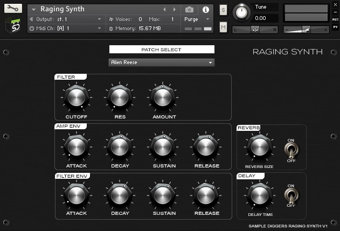This screenshot has width=340, height=231.
Task: Mute the instrument with M button
Action: click(223, 27)
